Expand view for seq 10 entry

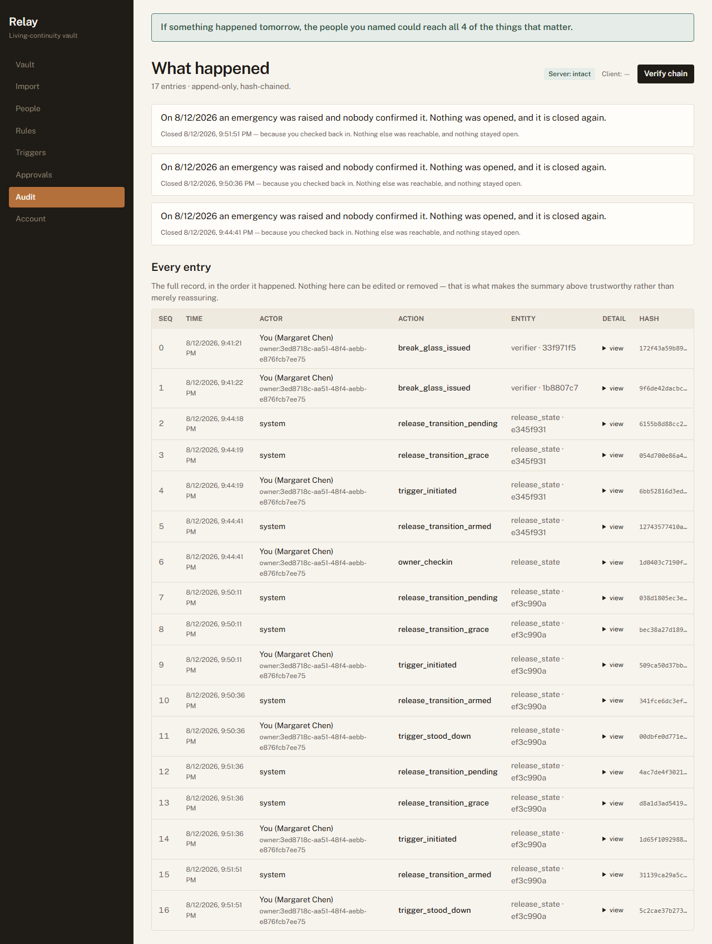click(x=613, y=700)
